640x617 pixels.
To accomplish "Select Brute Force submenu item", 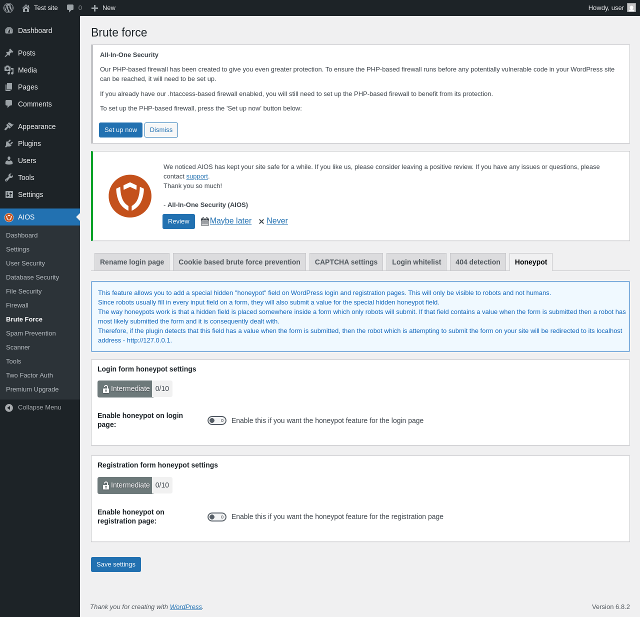I will pyautogui.click(x=40, y=319).
